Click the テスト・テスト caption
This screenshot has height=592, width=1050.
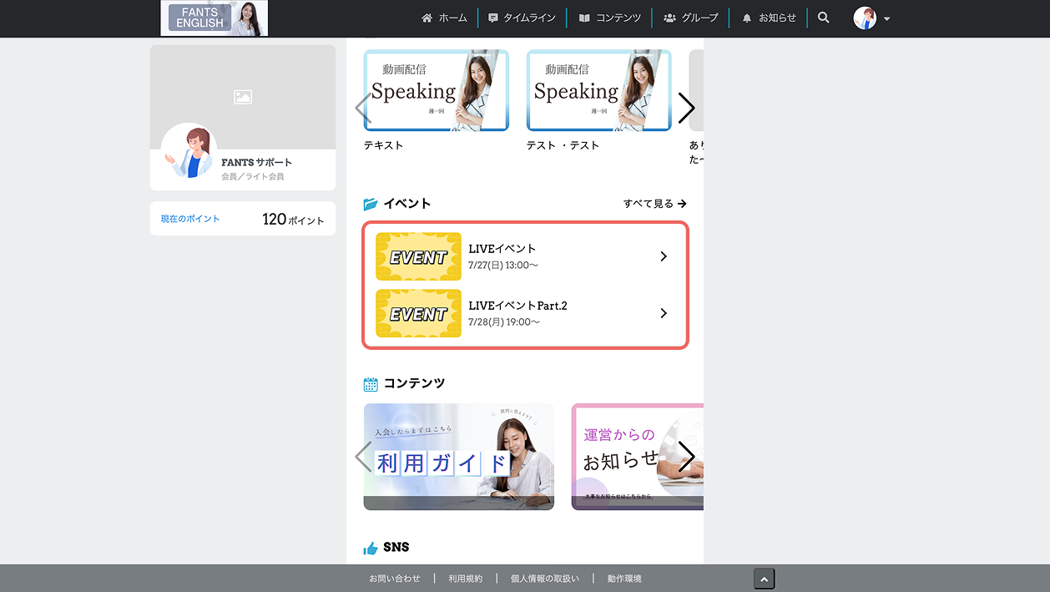tap(563, 145)
